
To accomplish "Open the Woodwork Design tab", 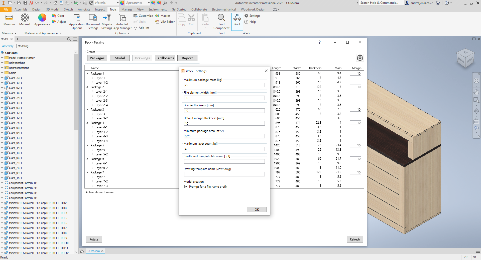I will (253, 10).
